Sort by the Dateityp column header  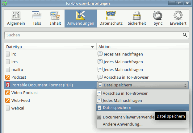tap(50, 47)
